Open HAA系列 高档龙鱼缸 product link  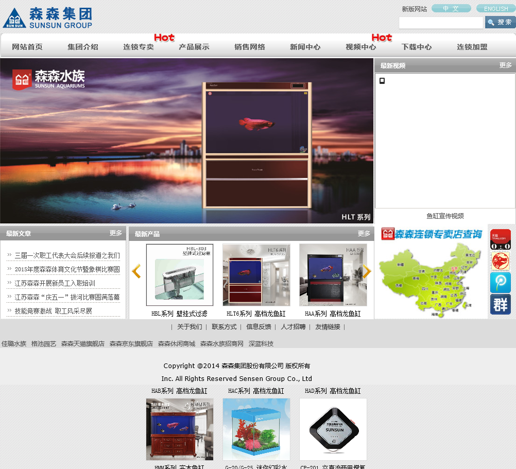[x=333, y=314]
